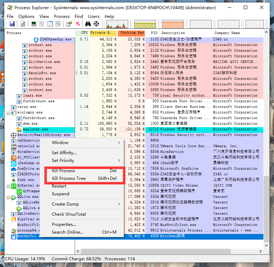Click the iDeskApp blue icon
The height and width of the screenshot is (267, 274).
tap(14, 163)
